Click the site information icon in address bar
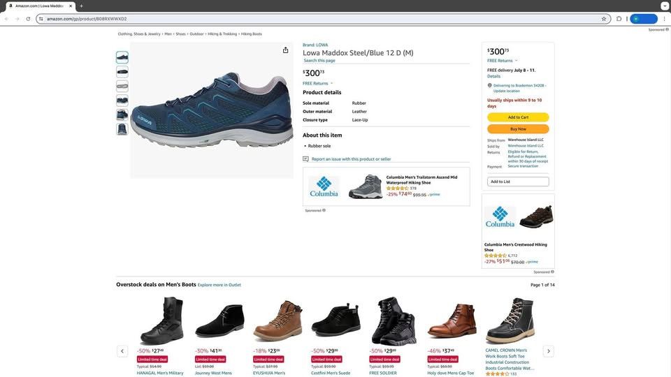 coord(41,19)
